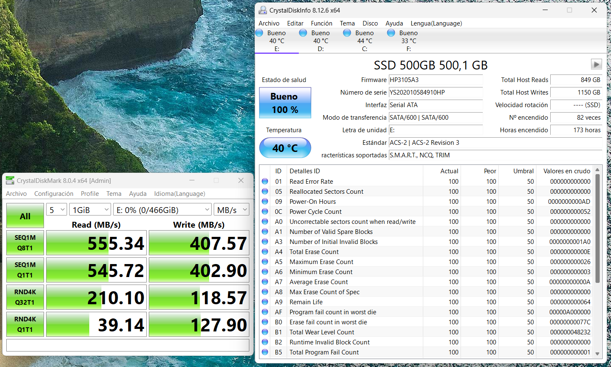Click the SMART attribute list scrollbar
The width and height of the screenshot is (611, 367).
click(597, 228)
